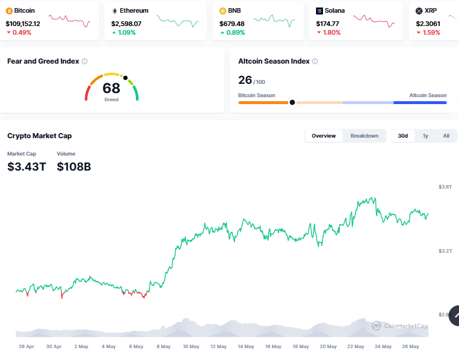Switch to the Breakdown tab
The width and height of the screenshot is (459, 351).
tap(365, 136)
